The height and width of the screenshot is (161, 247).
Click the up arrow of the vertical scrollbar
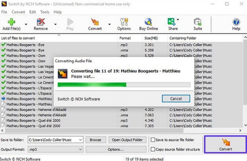coord(245,37)
